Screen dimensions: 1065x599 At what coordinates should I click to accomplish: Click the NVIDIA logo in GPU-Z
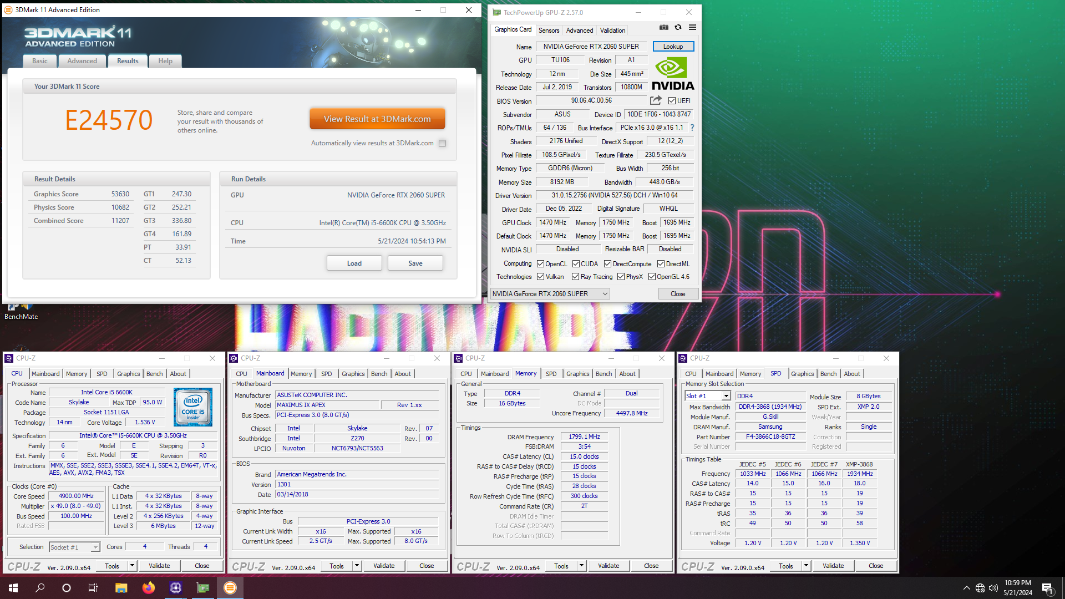pos(673,74)
